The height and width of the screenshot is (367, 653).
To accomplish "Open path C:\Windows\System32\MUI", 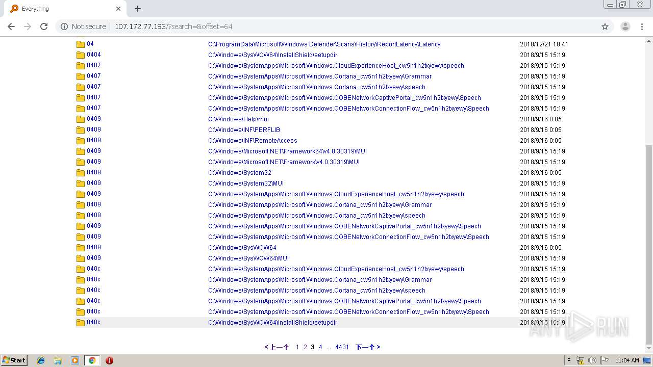I will pyautogui.click(x=246, y=183).
